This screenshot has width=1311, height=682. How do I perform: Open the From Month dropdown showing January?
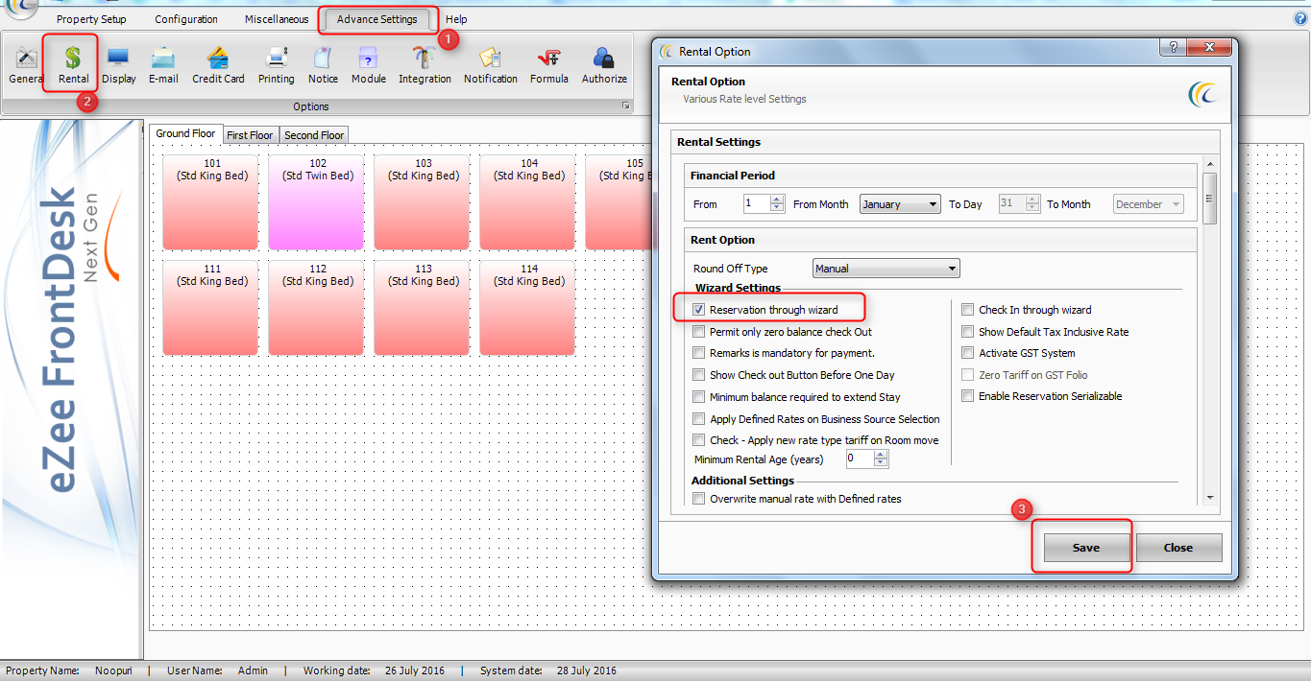pos(900,204)
